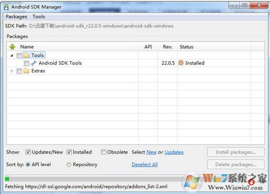Check the Tools folder checkbox

click(19, 55)
